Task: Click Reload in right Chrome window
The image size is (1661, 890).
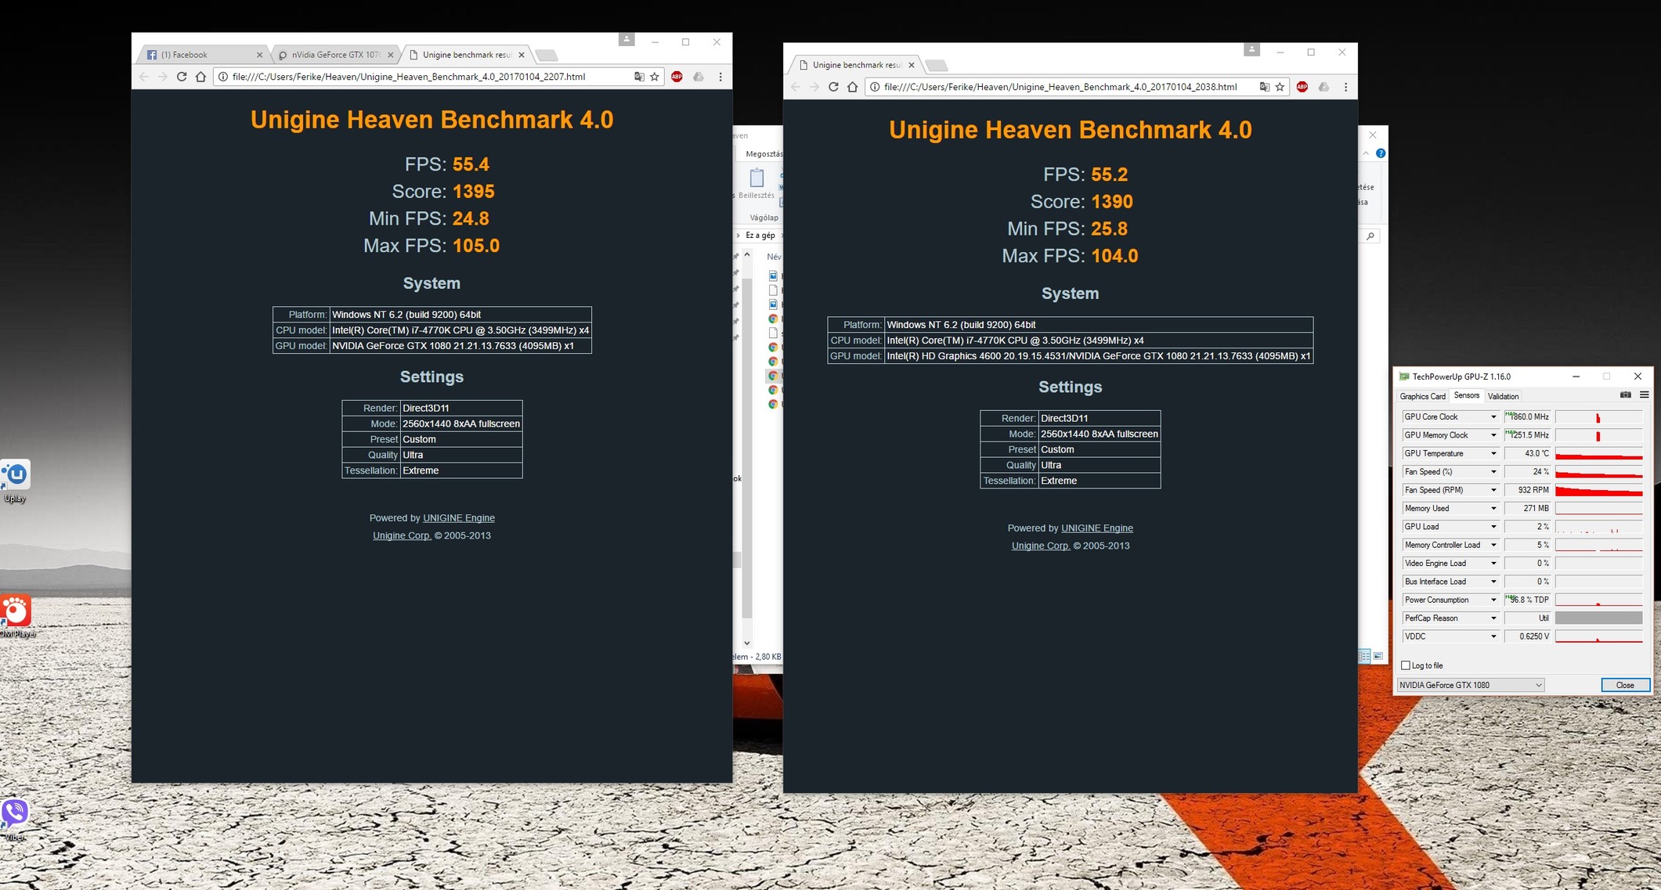Action: (833, 87)
